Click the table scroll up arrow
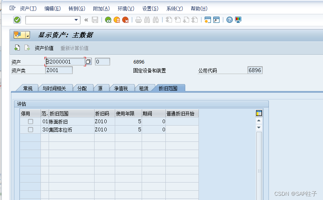 pyautogui.click(x=259, y=121)
